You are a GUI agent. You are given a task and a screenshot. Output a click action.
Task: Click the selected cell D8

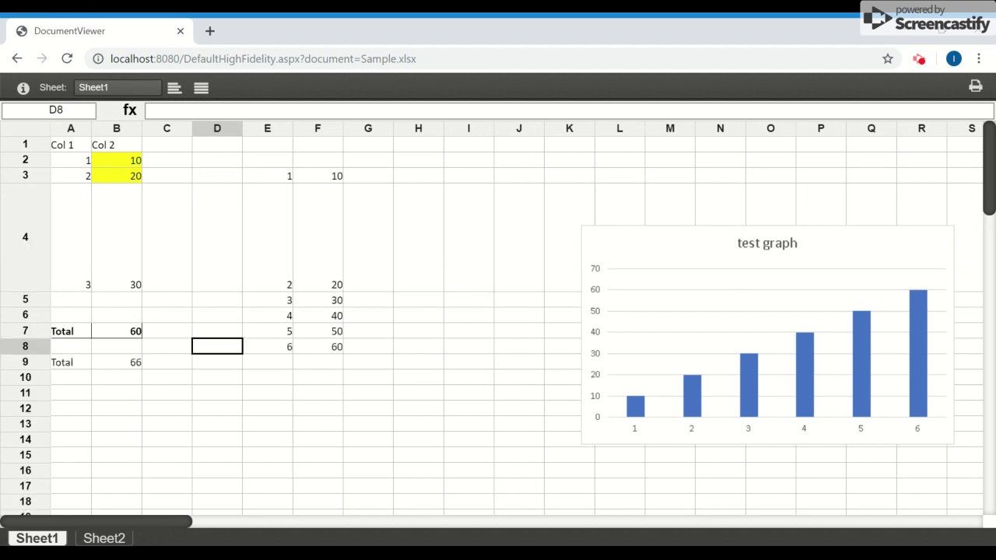pyautogui.click(x=217, y=346)
